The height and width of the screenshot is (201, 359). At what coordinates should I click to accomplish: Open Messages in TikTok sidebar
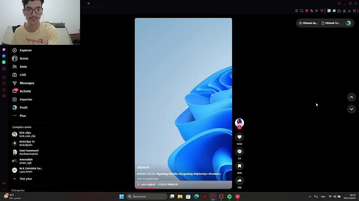(x=23, y=83)
